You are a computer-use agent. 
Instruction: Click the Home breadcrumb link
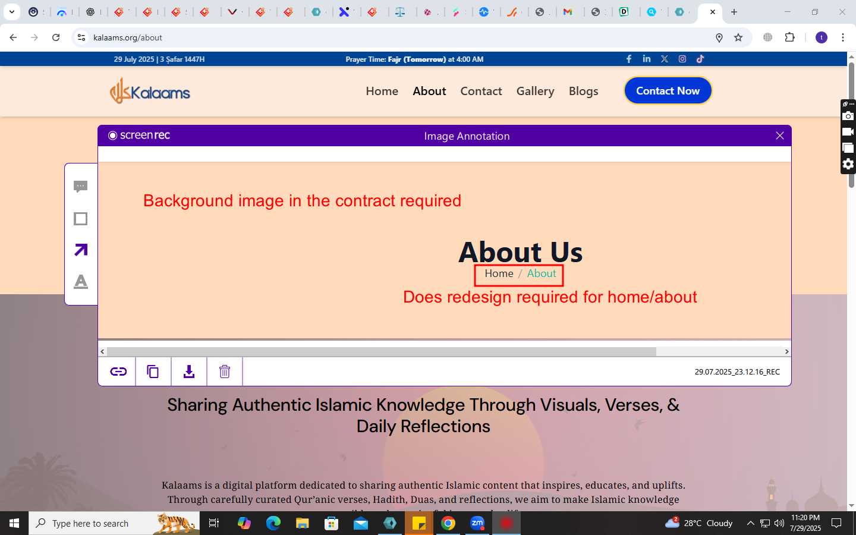pos(499,273)
